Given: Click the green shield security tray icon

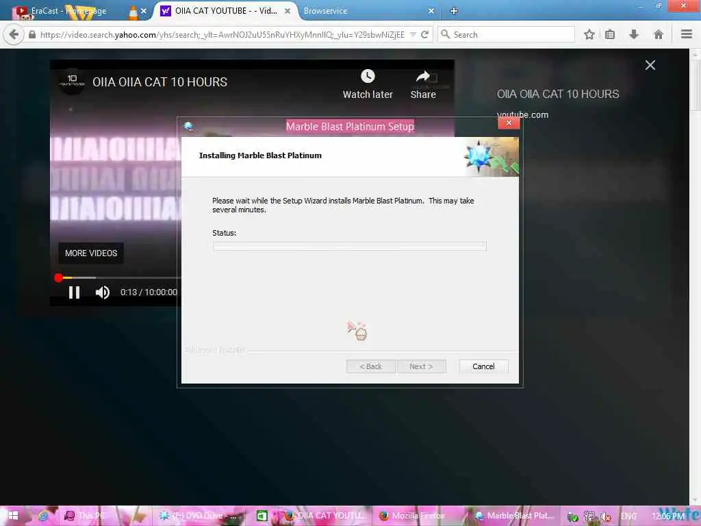Looking at the screenshot, I should click(x=573, y=516).
